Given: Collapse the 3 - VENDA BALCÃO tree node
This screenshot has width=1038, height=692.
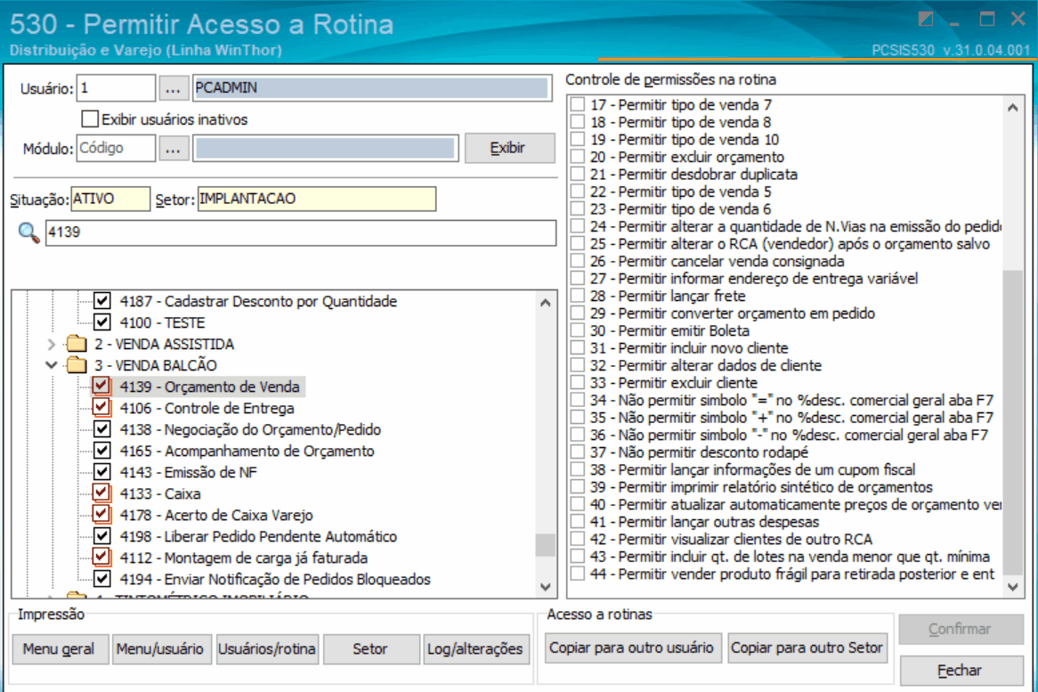Looking at the screenshot, I should click(51, 365).
